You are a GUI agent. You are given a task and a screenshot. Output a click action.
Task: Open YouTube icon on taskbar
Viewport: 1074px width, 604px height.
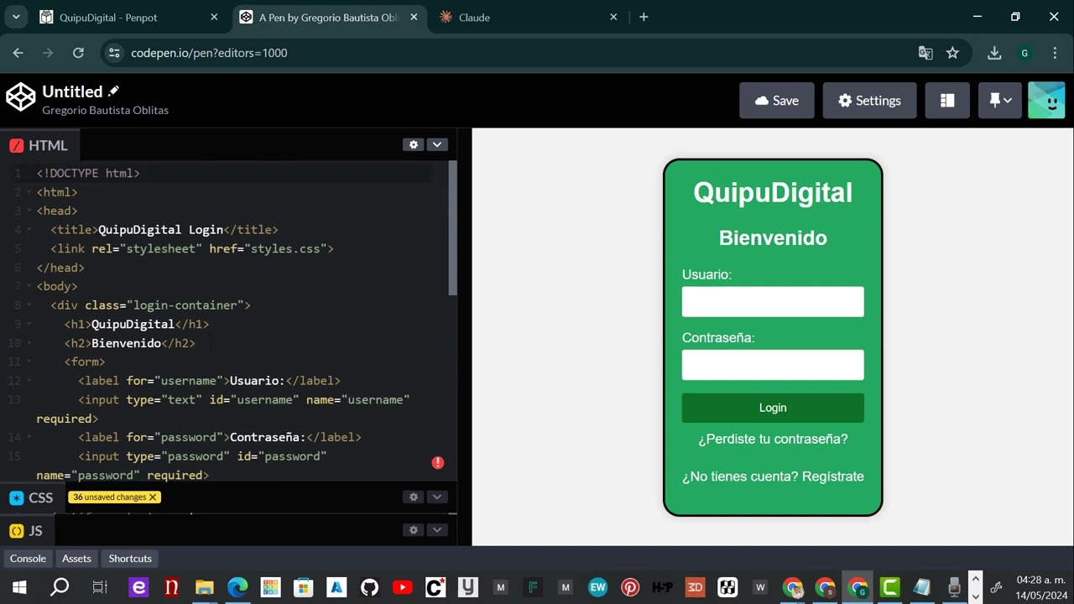[402, 587]
